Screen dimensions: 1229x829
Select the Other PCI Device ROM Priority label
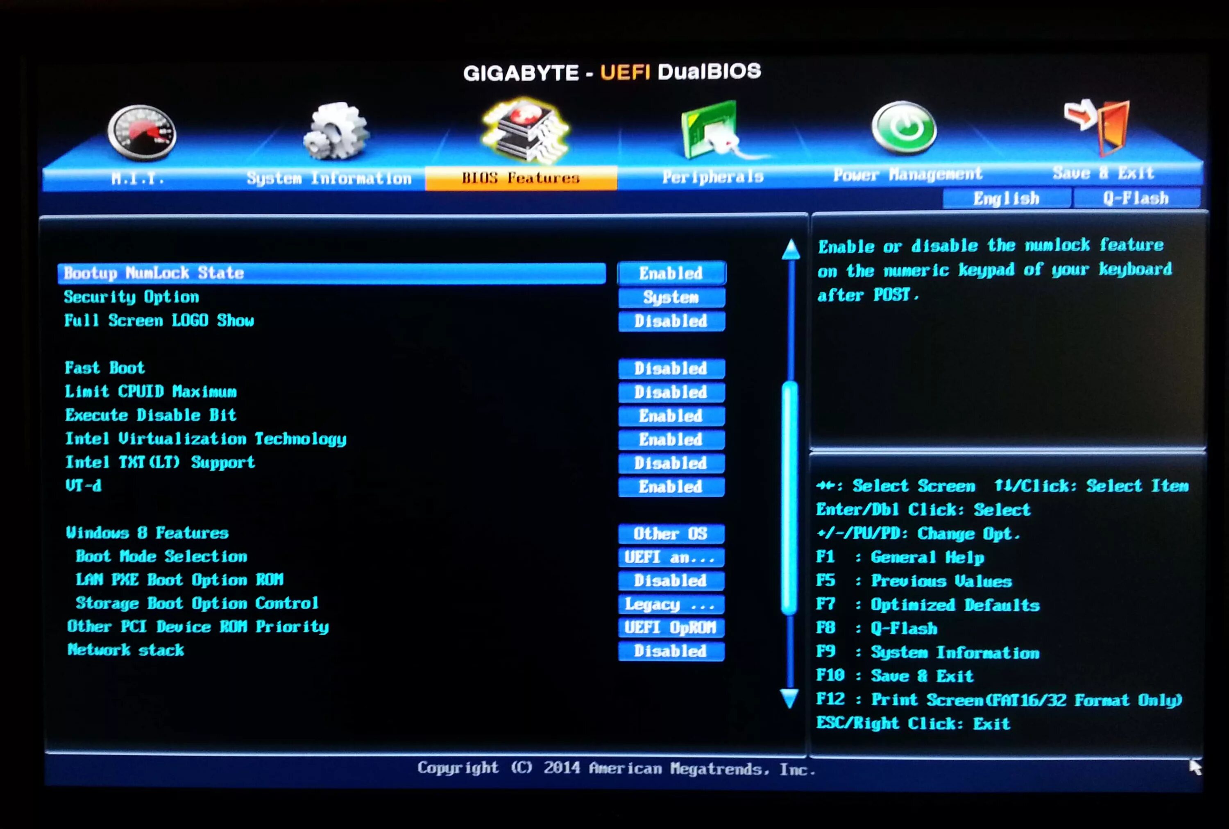point(198,627)
